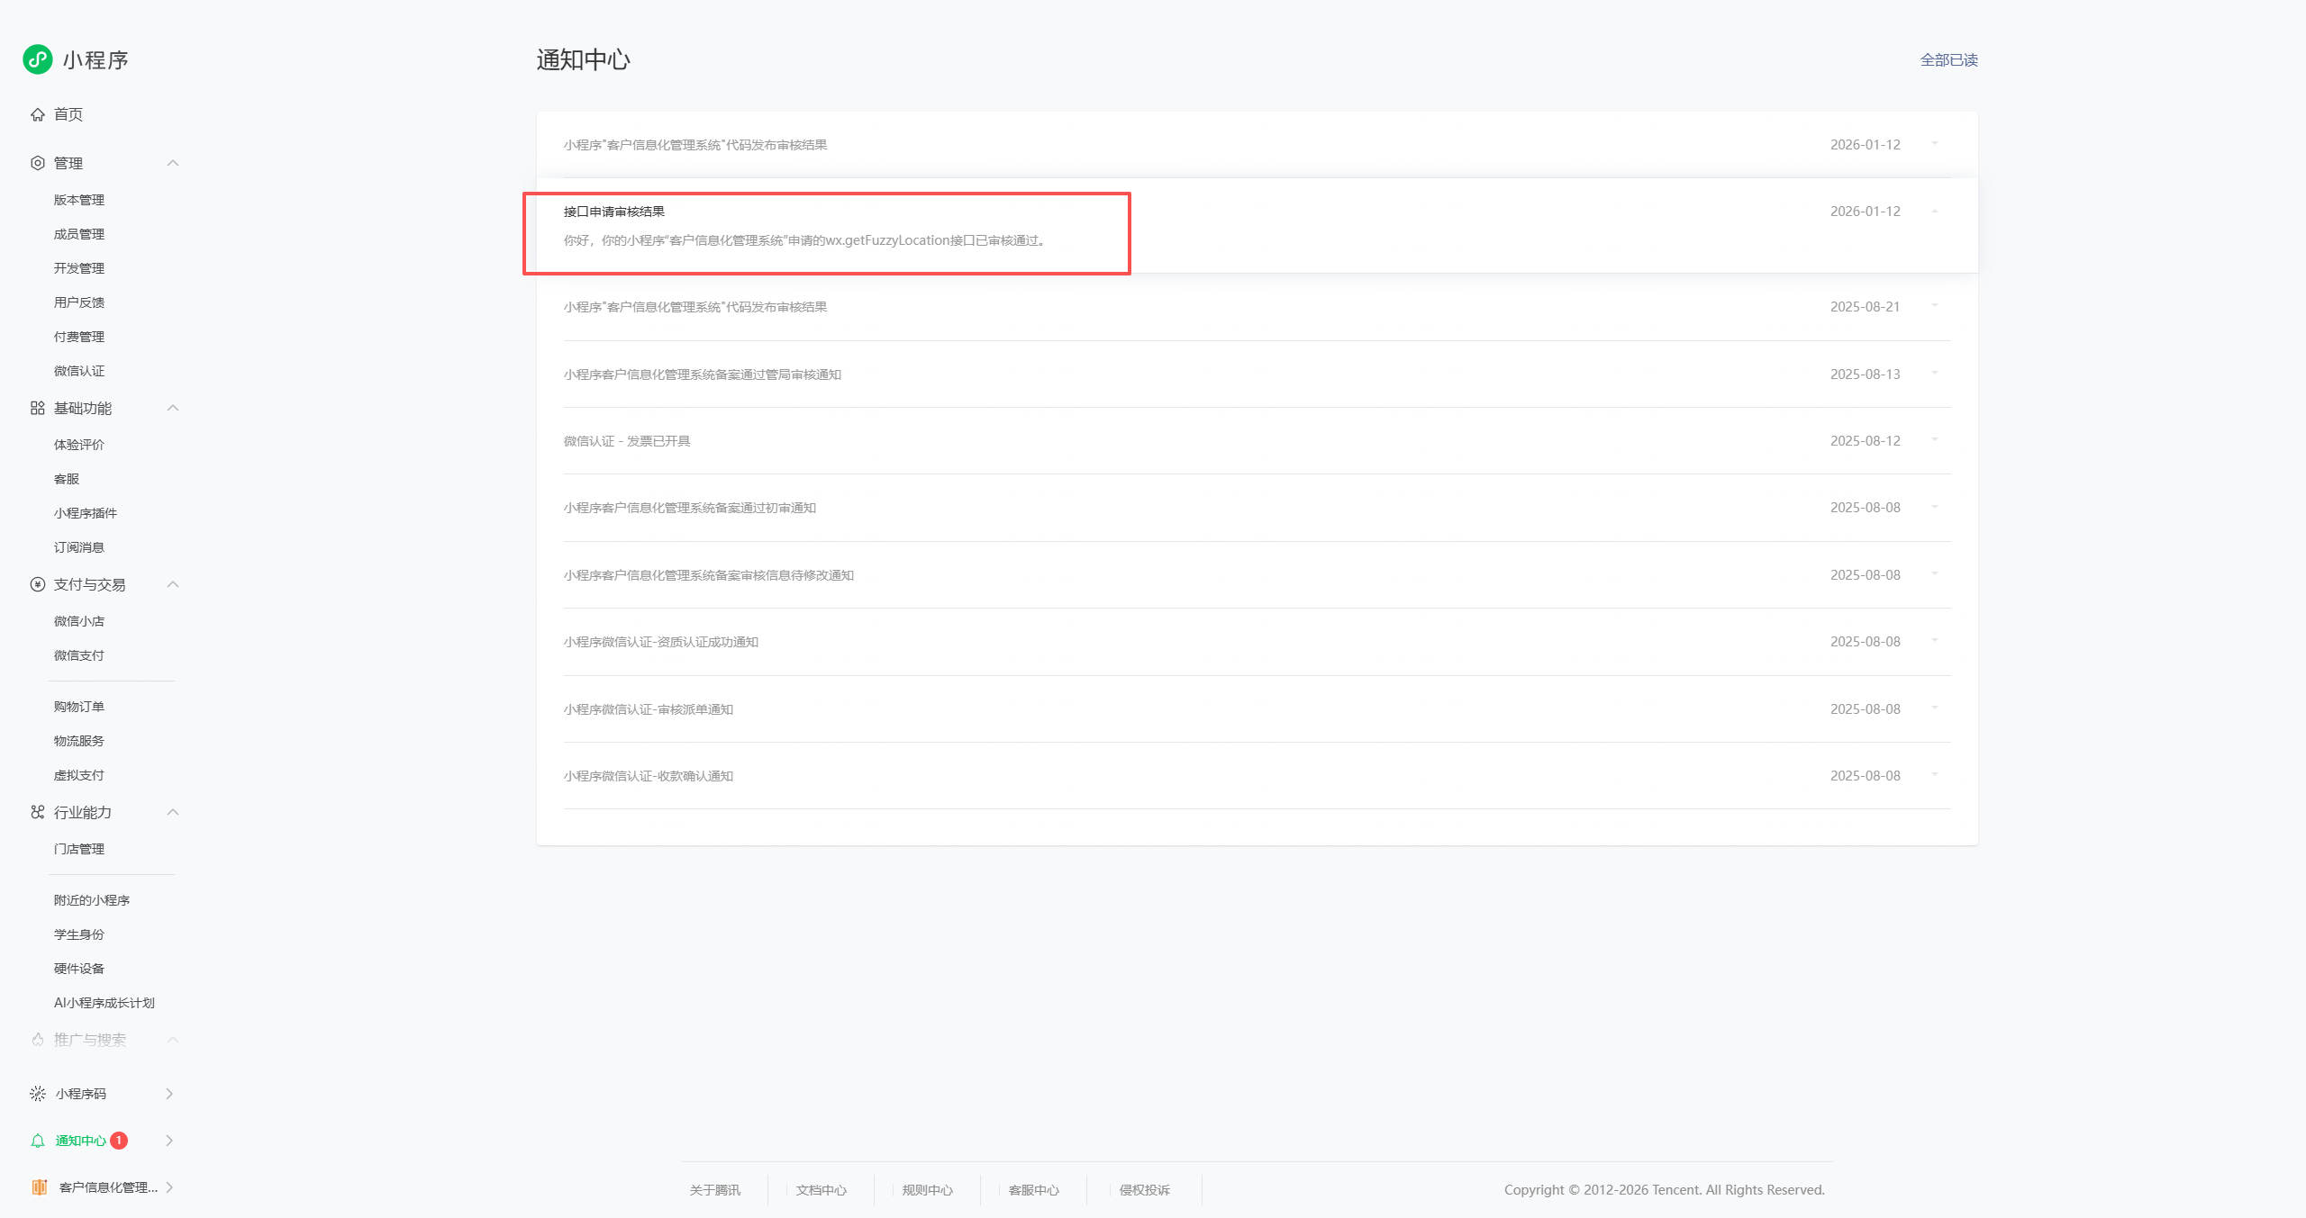Click the grid icon beside 基础功能
Viewport: 2306px width, 1218px height.
[38, 408]
